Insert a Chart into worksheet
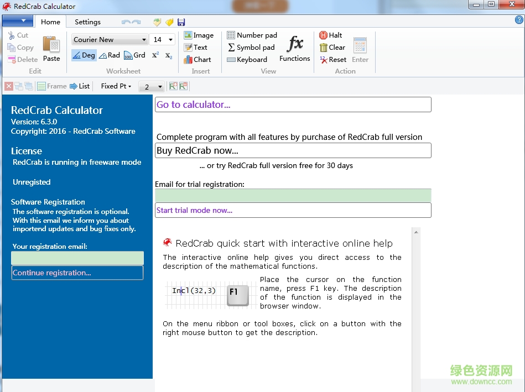 coord(197,60)
